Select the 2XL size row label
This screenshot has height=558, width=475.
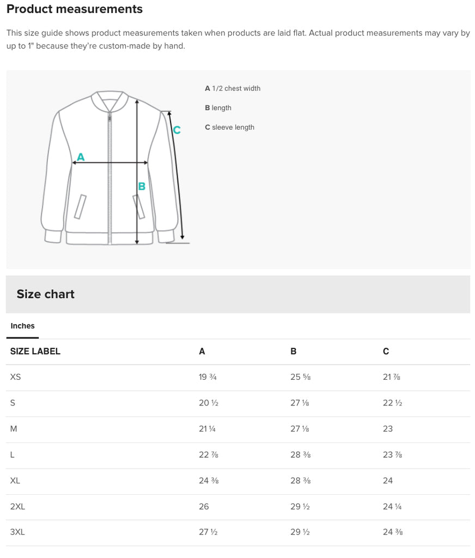pos(17,507)
